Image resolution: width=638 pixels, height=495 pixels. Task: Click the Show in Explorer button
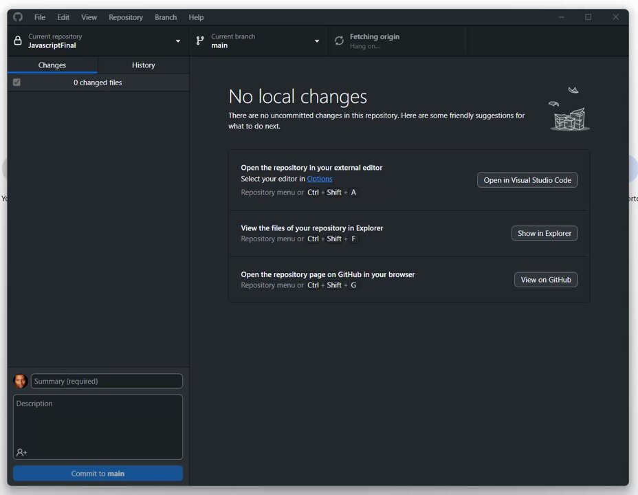tap(544, 233)
